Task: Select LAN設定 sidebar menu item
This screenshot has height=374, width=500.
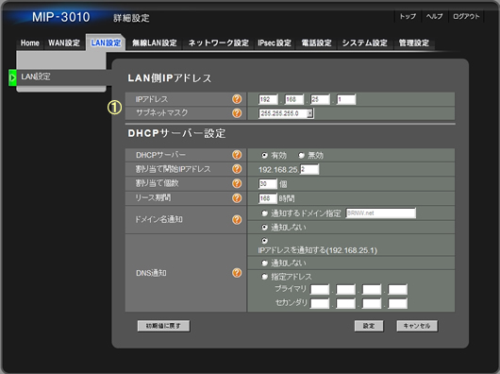Action: pos(60,77)
